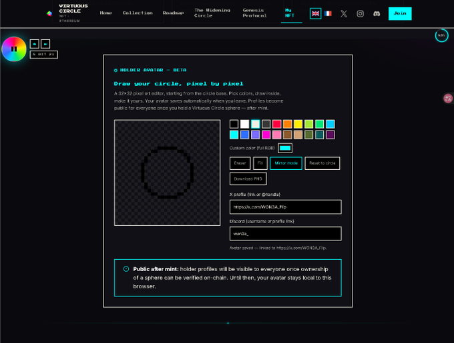Viewport: 454px width, 343px height.
Task: Pick the black color swatch
Action: [x=234, y=124]
